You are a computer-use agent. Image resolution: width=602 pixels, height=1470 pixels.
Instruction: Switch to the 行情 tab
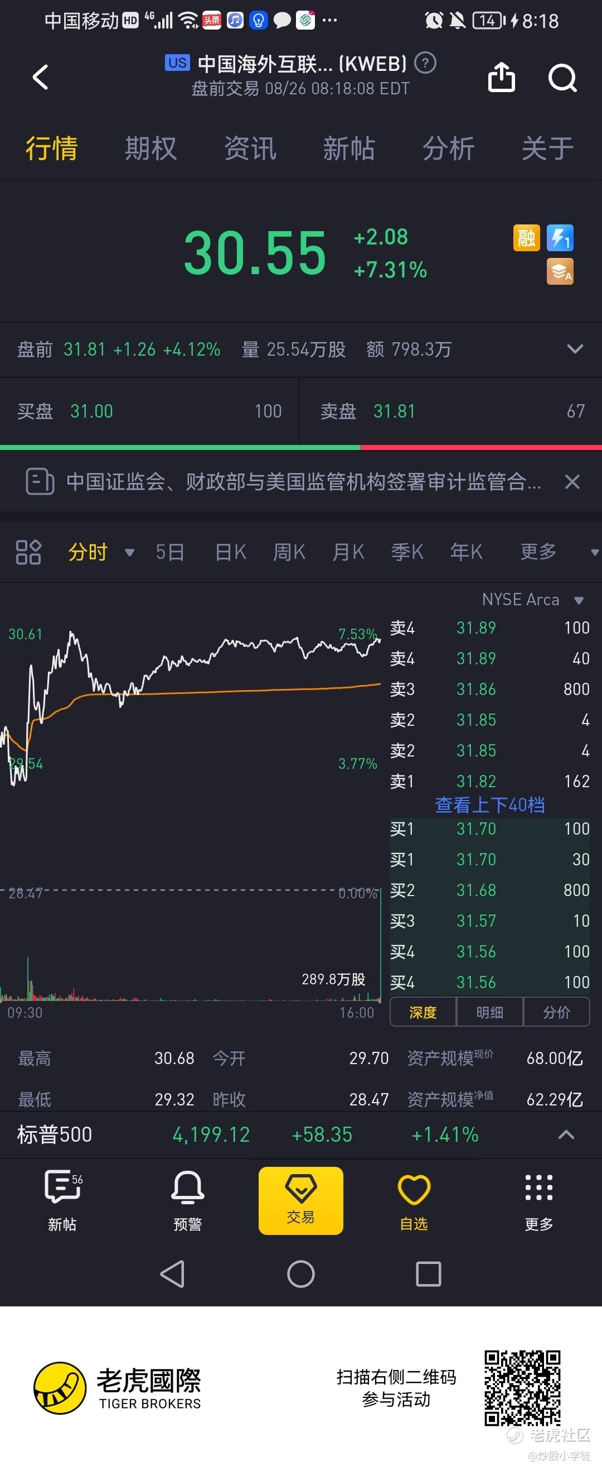pyautogui.click(x=51, y=149)
